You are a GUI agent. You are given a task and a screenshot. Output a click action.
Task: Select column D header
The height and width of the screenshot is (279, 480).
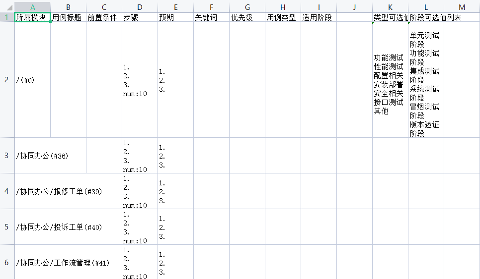point(140,7)
